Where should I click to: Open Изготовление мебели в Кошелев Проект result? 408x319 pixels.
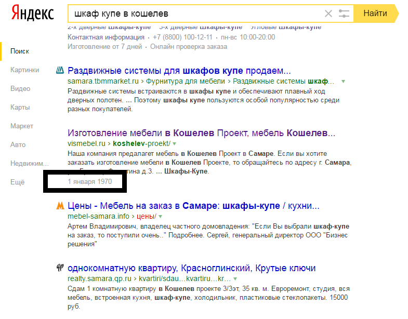[x=201, y=133]
